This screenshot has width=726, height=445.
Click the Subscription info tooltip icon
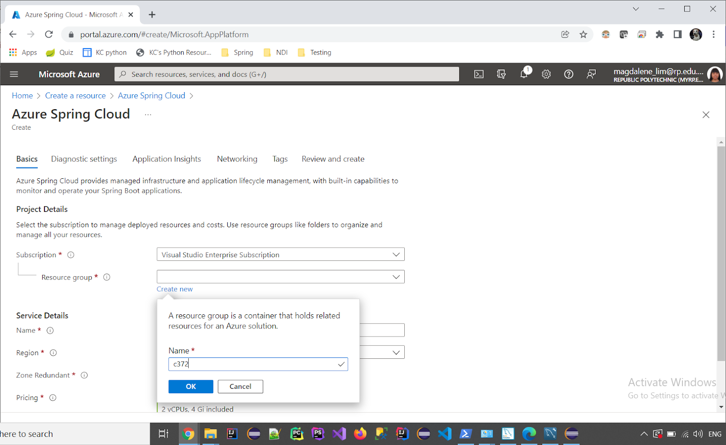[x=71, y=254]
